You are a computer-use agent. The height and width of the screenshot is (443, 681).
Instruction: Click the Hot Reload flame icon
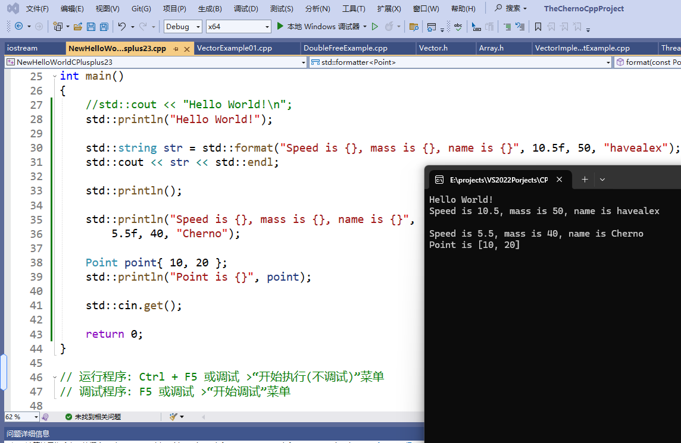[x=390, y=26]
